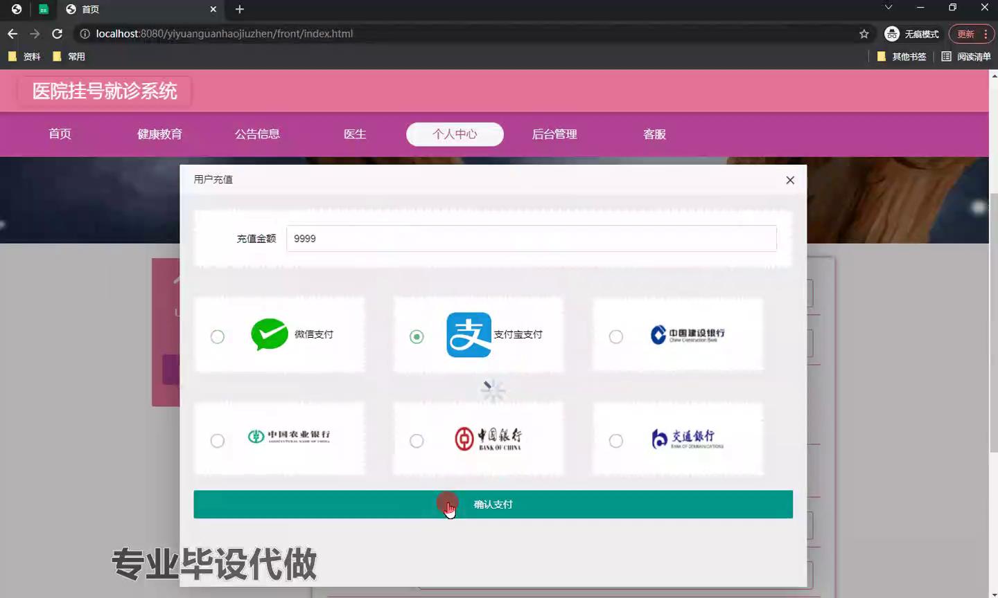Close the 用户充值 dialog
998x598 pixels.
tap(790, 180)
